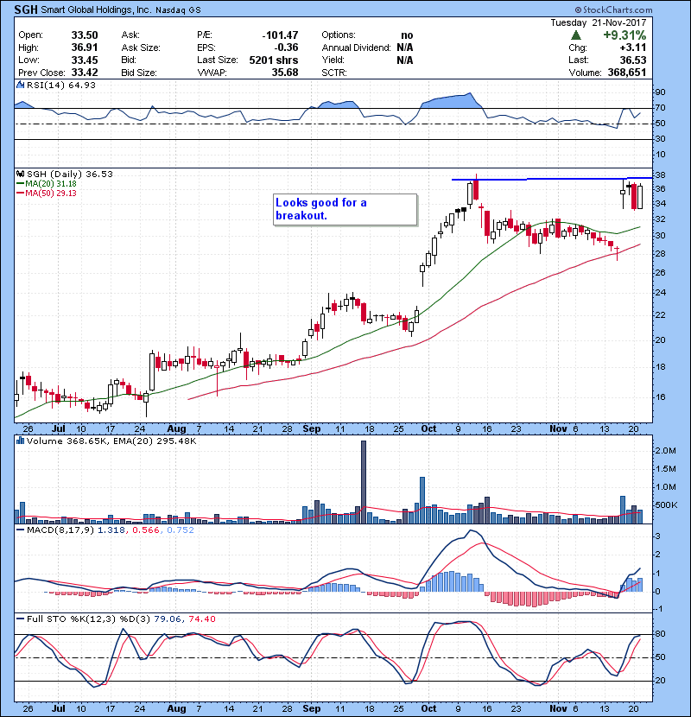
Task: Click the Volume 368.65K, EMA(20) label
Action: [x=111, y=441]
